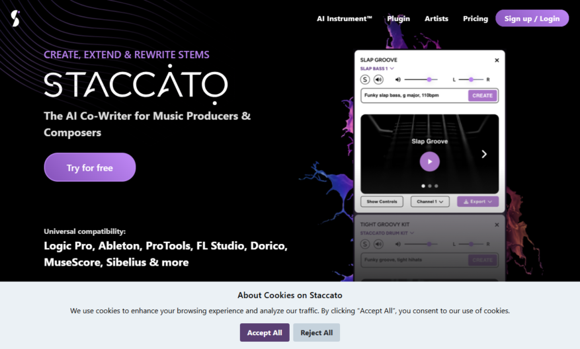The height and width of the screenshot is (349, 580).
Task: Toggle mute on the Slap Groove track
Action: (378, 79)
